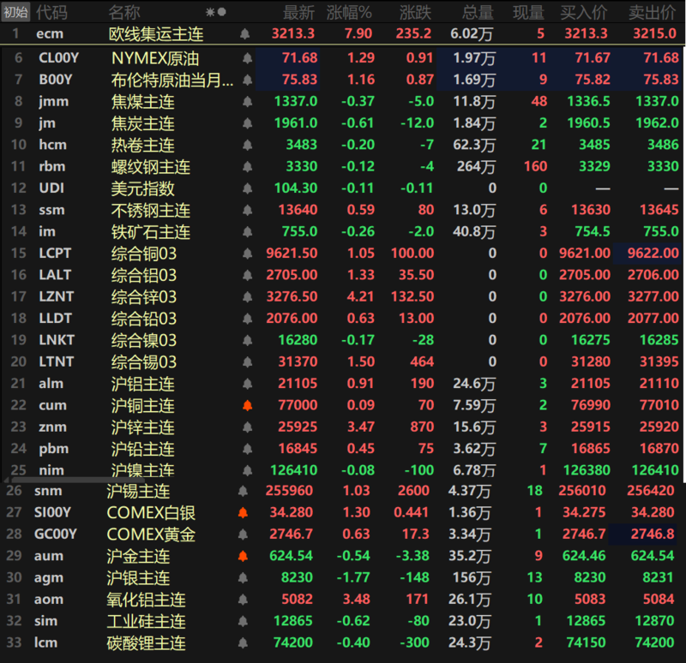Click the bell icon for 碳酸锂主连

pyautogui.click(x=243, y=643)
